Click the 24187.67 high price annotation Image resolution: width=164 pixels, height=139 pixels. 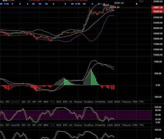tap(119, 3)
